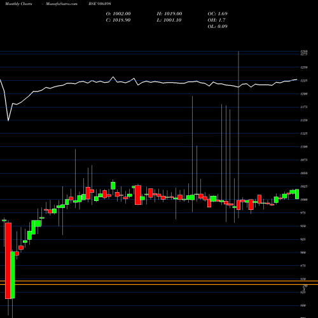Click the 1075 price axis label

(304, 160)
